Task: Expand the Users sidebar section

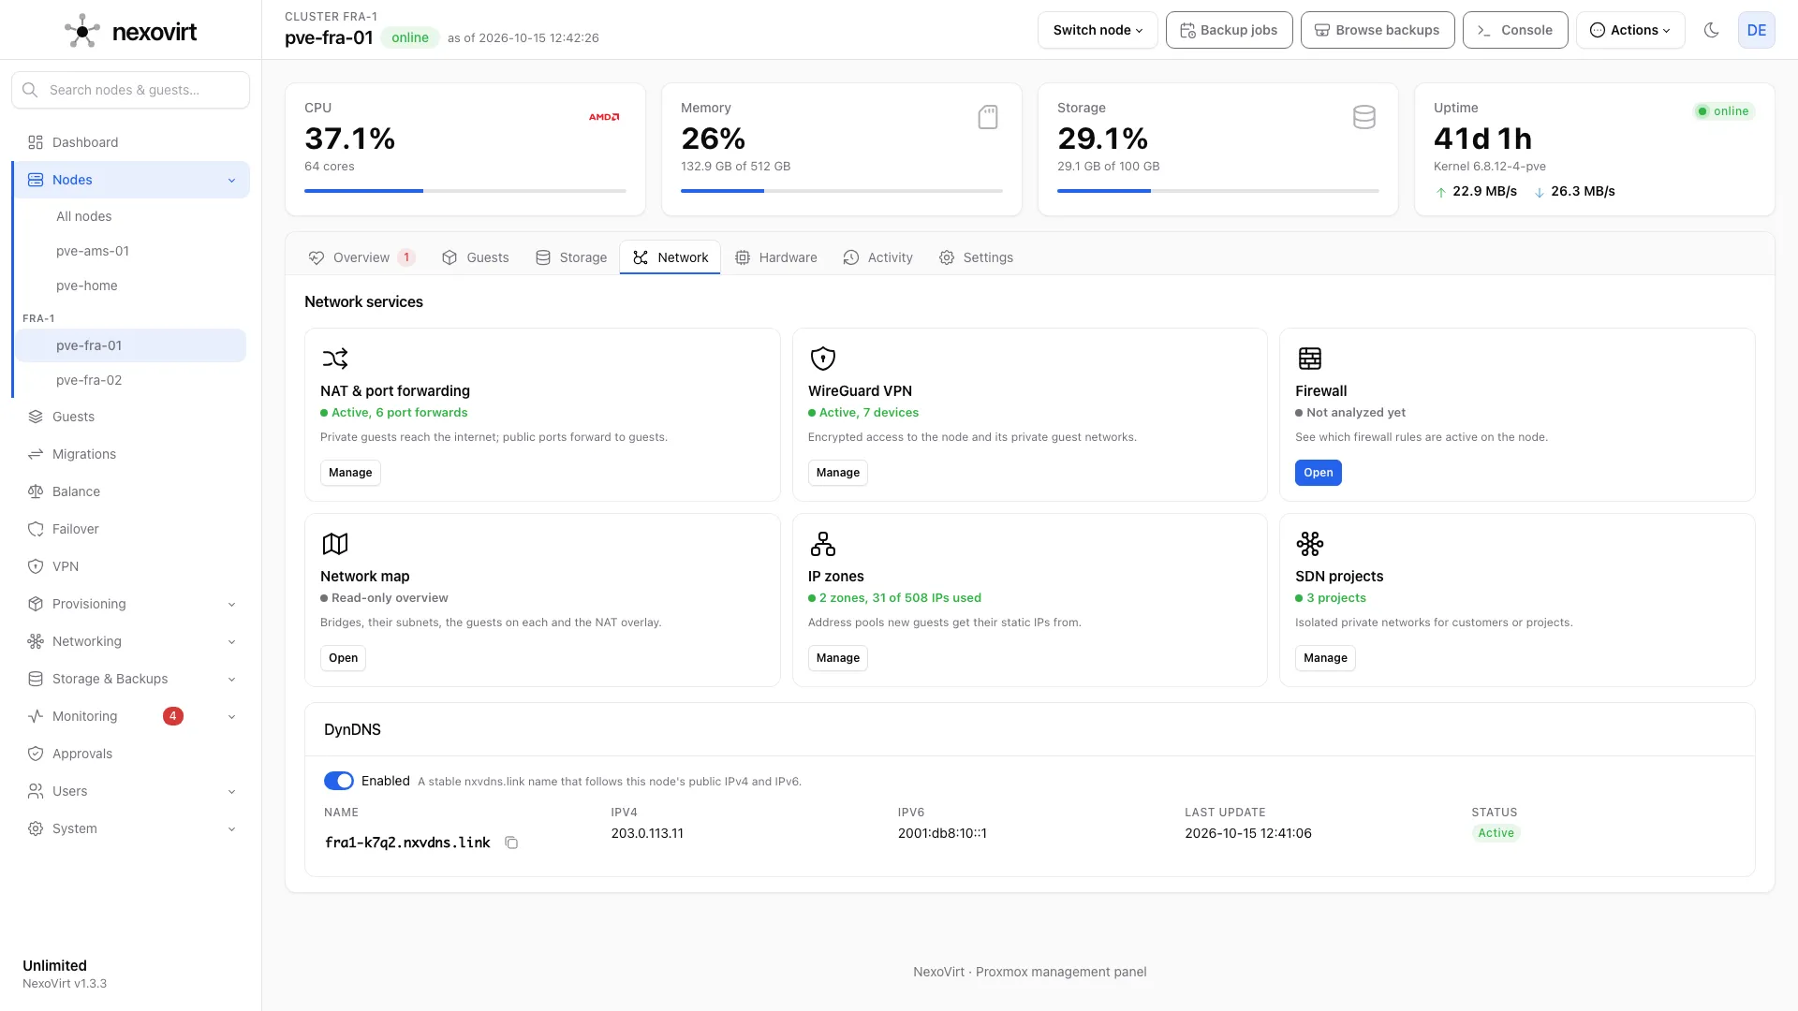Action: pyautogui.click(x=231, y=791)
